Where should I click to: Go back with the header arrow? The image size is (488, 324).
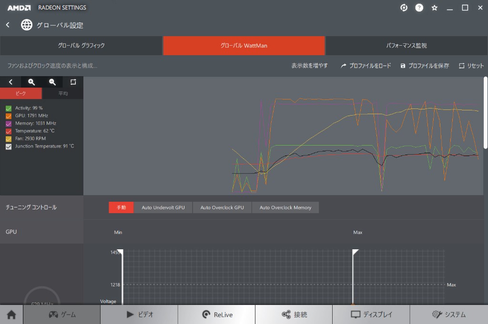[8, 25]
